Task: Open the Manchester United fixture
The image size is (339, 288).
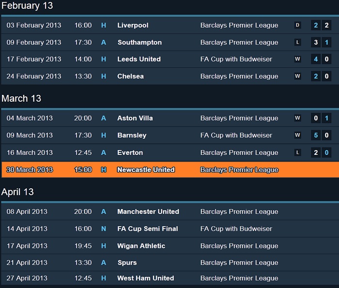Action: click(x=148, y=212)
